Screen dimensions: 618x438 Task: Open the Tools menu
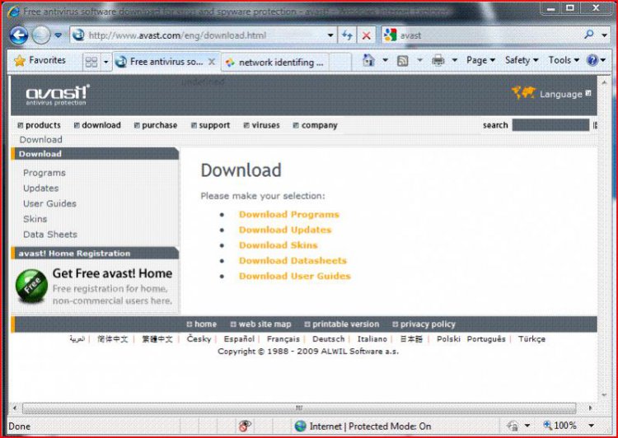pos(564,60)
